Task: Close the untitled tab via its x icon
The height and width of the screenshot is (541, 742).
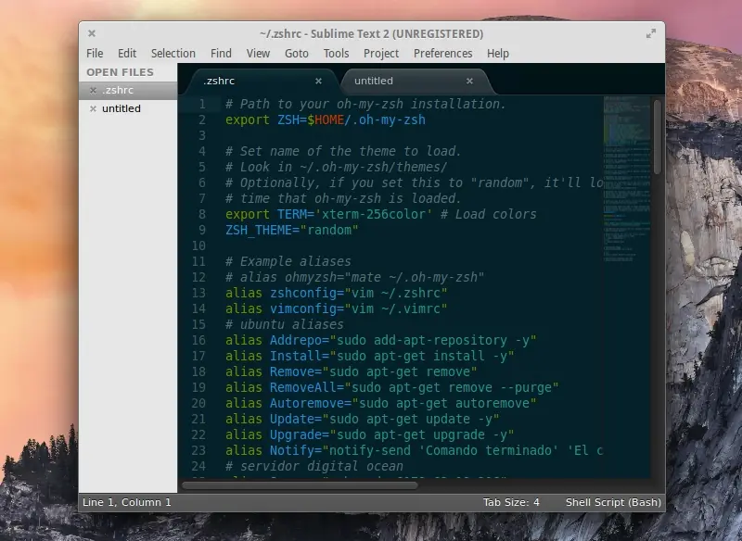Action: [x=469, y=82]
